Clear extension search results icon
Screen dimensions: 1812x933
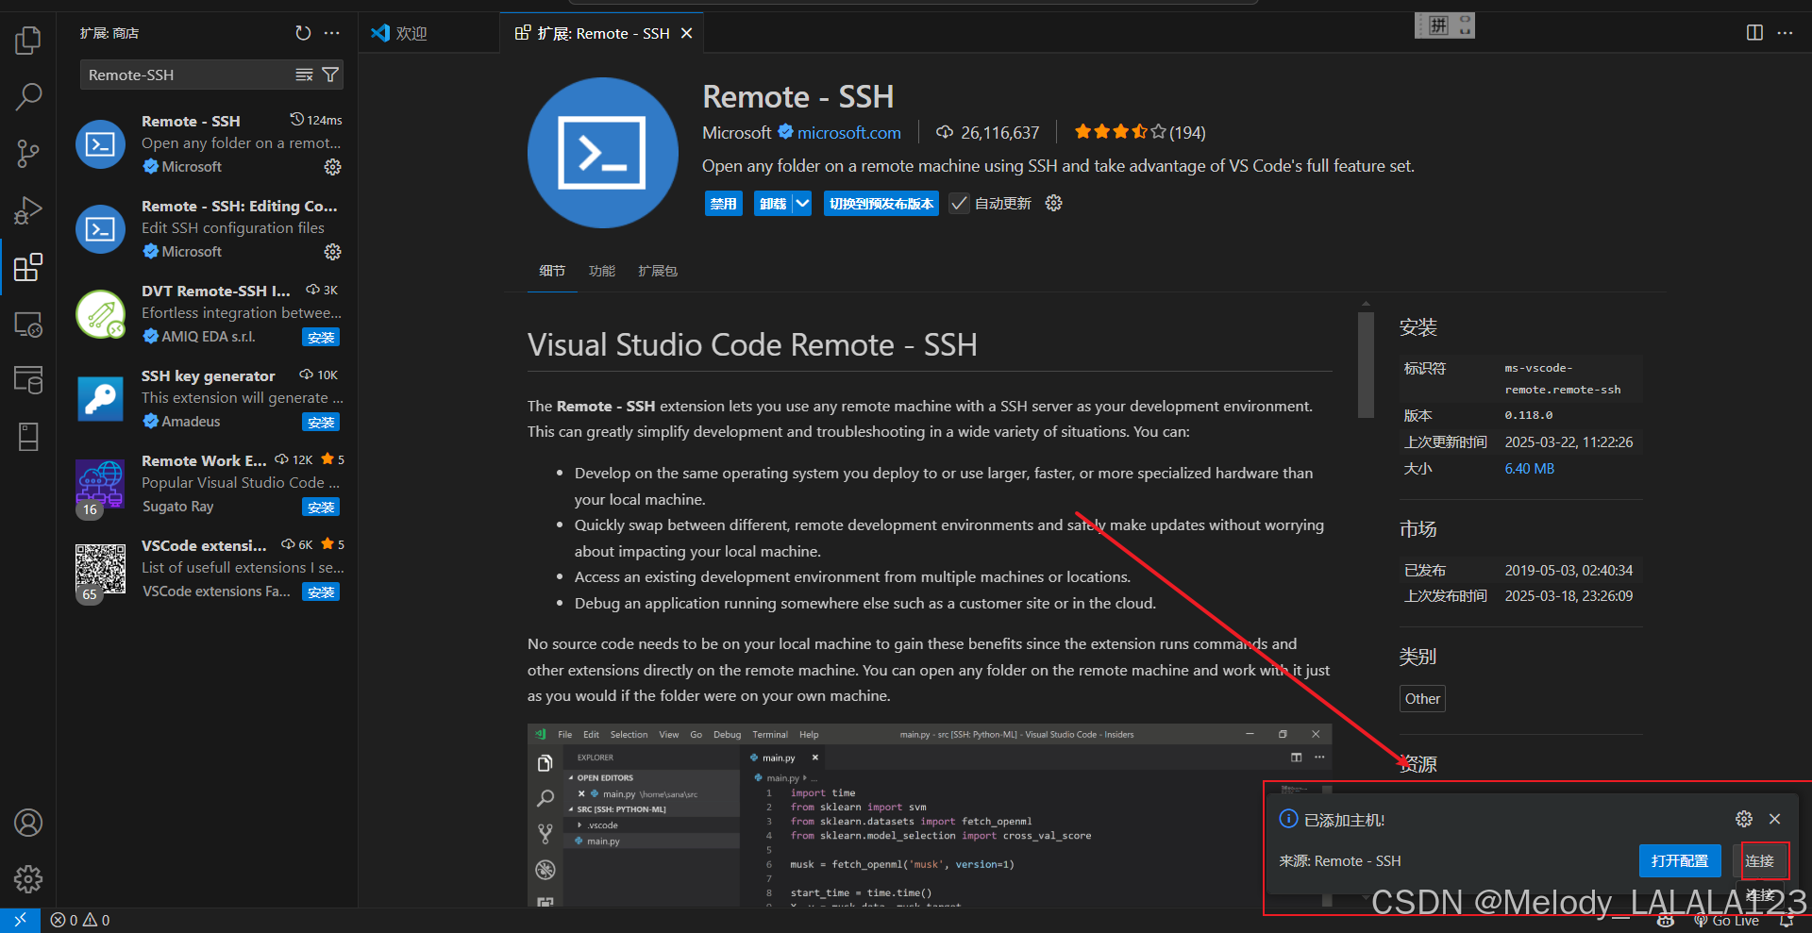click(x=304, y=75)
